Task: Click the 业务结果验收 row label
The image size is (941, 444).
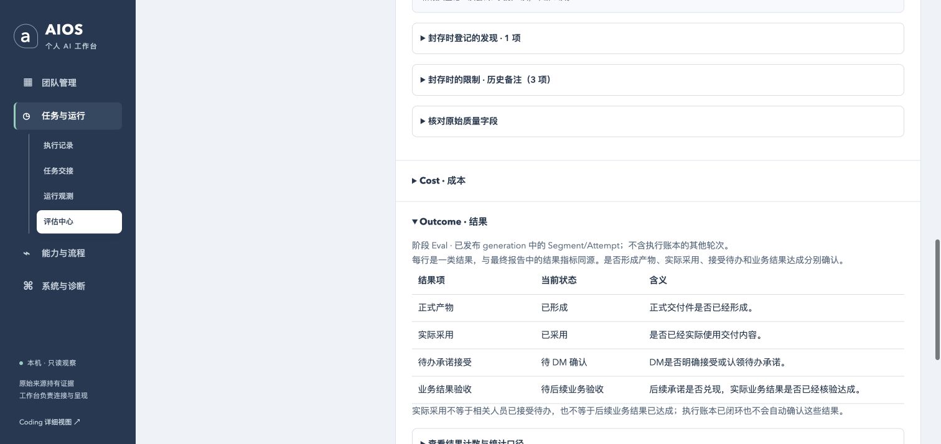Action: (x=444, y=390)
